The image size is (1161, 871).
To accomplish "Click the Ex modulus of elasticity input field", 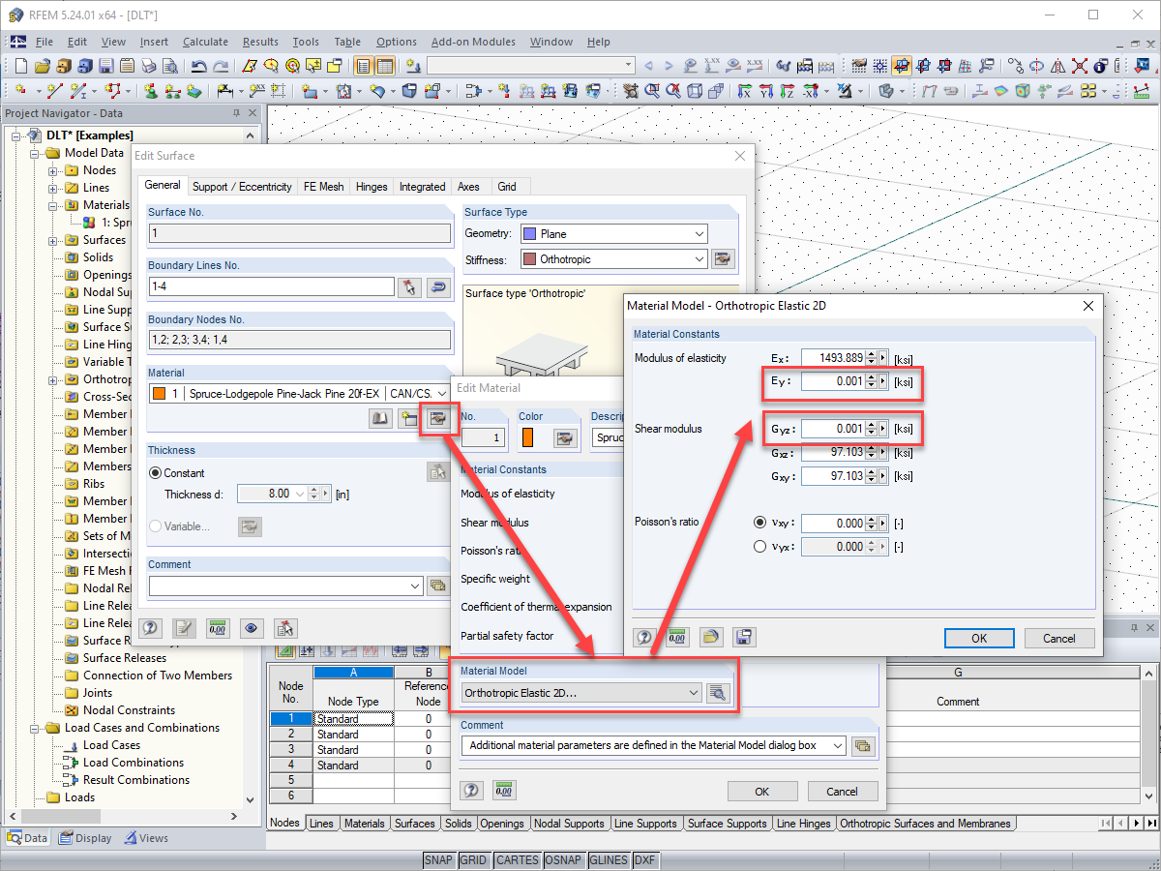I will pos(833,357).
